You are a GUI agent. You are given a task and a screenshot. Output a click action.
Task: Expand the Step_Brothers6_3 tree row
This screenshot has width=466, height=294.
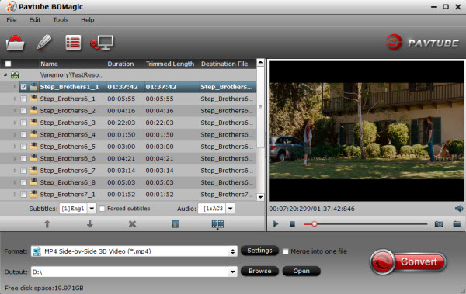click(15, 123)
